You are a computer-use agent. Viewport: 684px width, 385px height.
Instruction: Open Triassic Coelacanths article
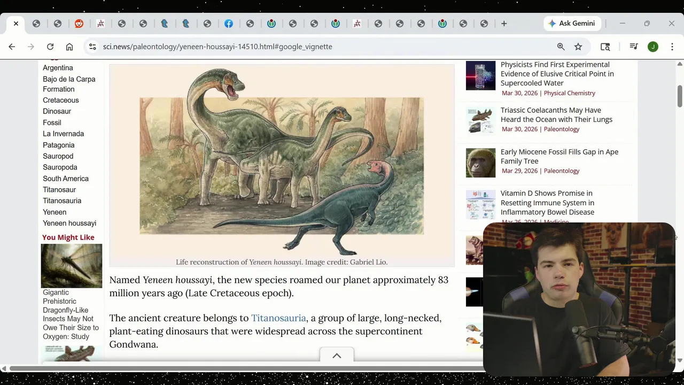coord(556,114)
